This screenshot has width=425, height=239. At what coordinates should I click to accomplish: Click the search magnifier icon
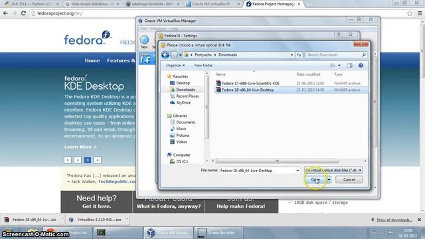tap(364, 54)
